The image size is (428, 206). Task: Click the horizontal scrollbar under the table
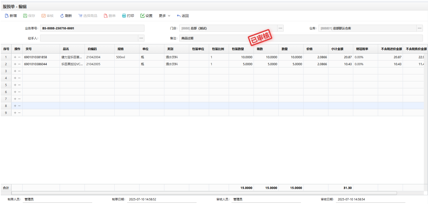[204, 193]
